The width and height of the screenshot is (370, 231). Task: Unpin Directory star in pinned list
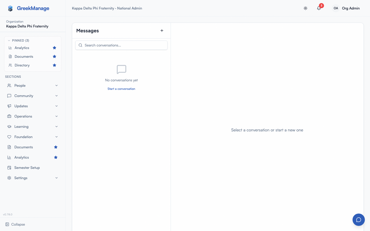tap(54, 65)
